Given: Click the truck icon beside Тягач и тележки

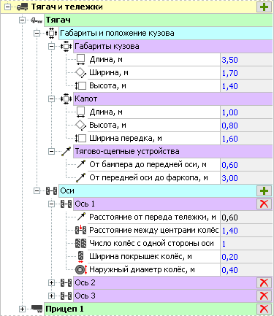Looking at the screenshot, I should [22, 7].
